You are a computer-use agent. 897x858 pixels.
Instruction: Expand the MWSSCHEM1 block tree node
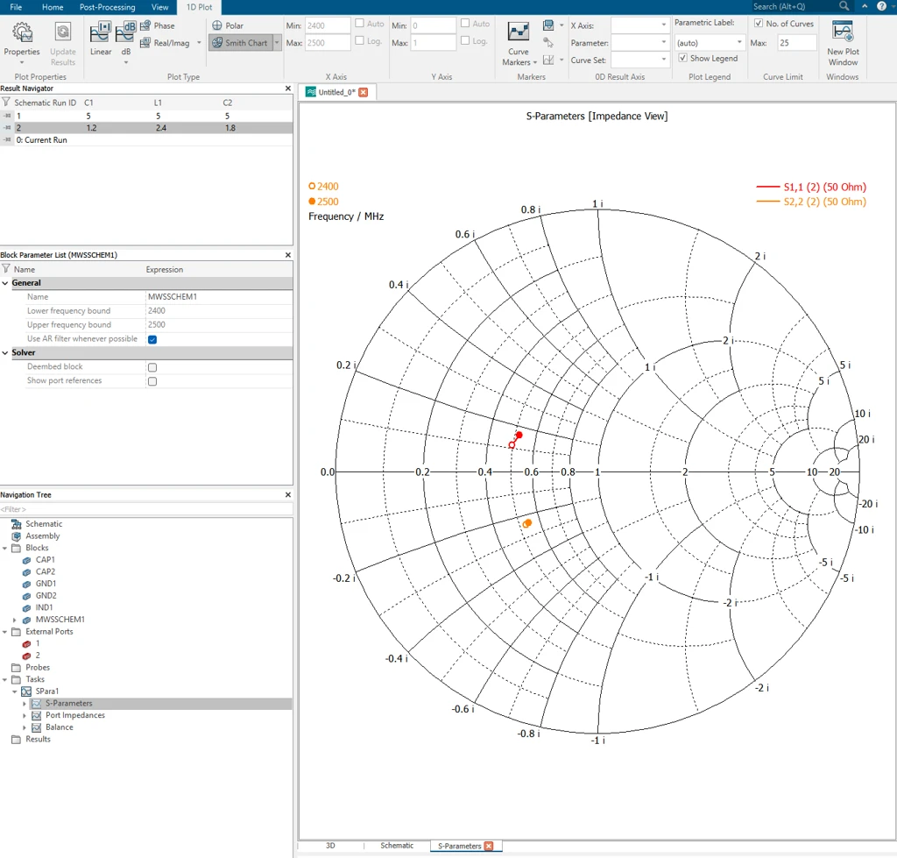(x=15, y=620)
